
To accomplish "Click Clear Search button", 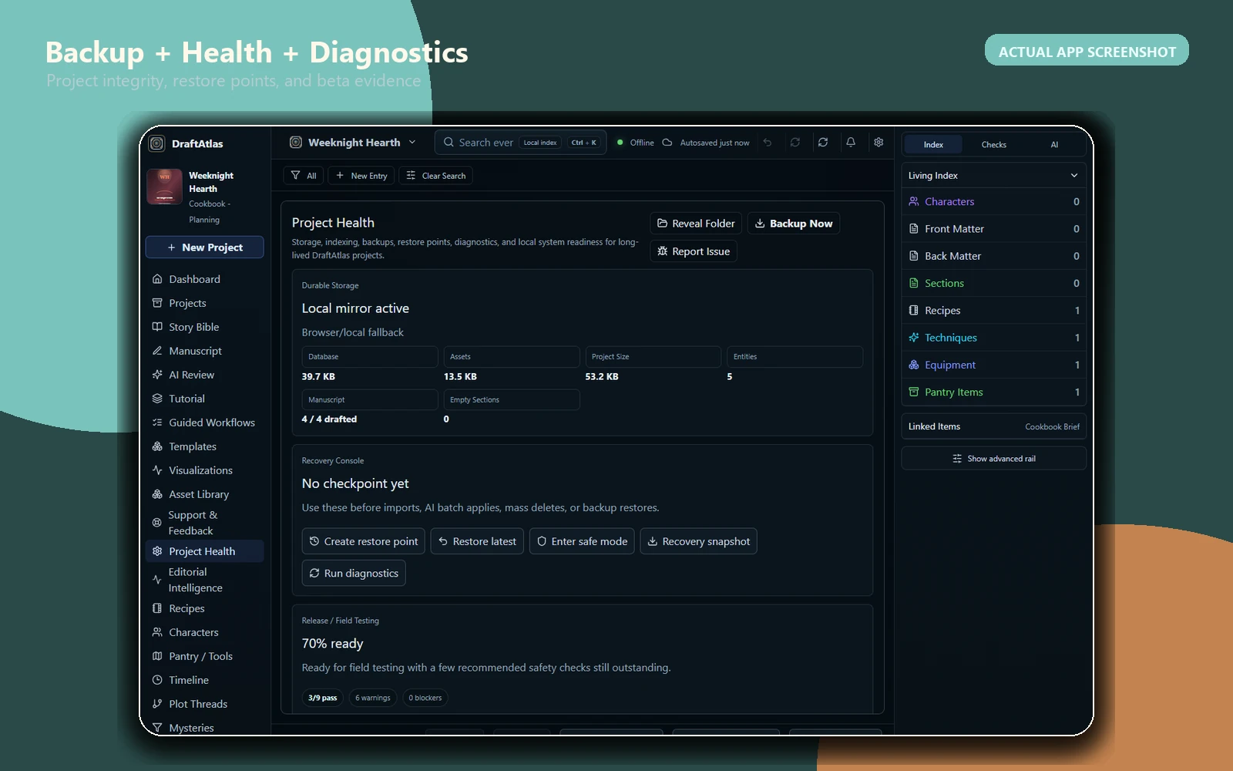I will coord(436,176).
